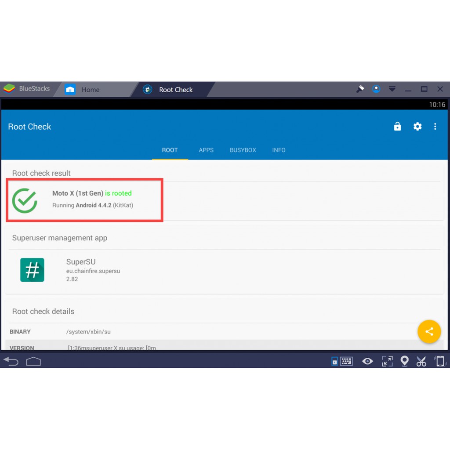Click the eu.chainfire.supersu package name
This screenshot has height=450, width=450.
click(93, 271)
